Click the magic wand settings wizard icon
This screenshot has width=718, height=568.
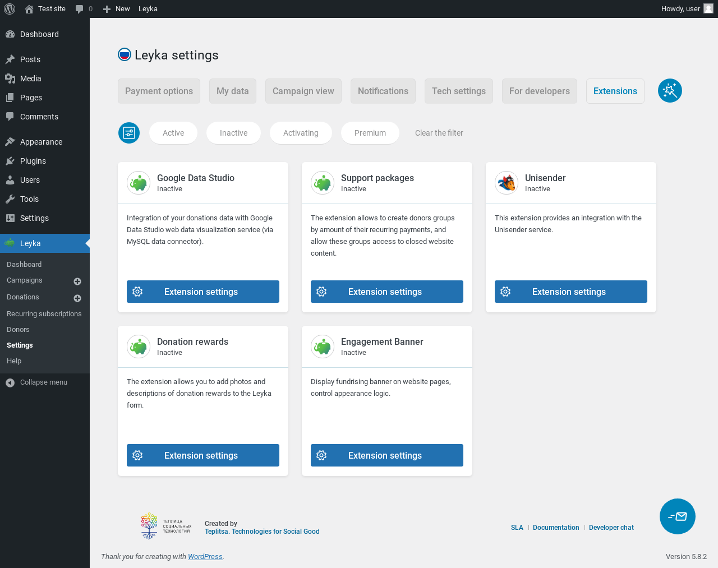670,91
